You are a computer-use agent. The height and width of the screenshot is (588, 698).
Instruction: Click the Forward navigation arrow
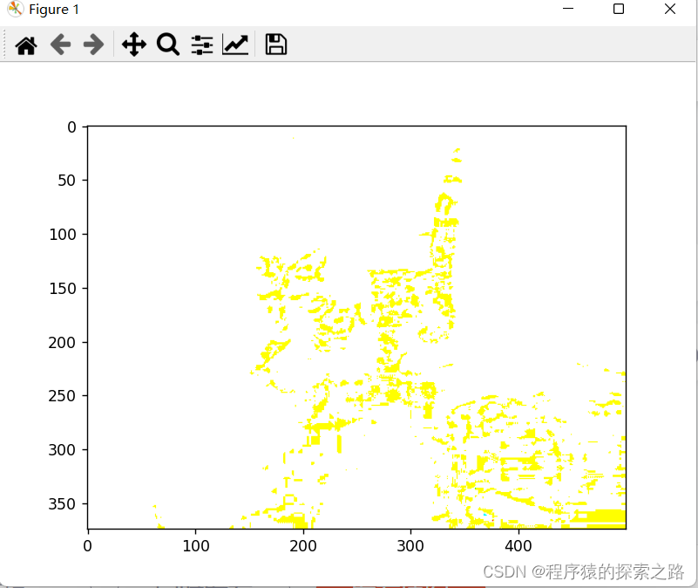tap(92, 44)
